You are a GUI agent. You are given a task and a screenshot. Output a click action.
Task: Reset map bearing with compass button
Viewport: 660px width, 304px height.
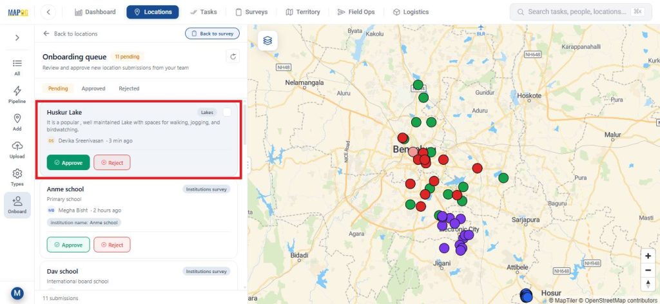point(648,283)
